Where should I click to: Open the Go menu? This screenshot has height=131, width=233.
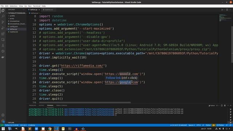pyautogui.click(x=25, y=6)
